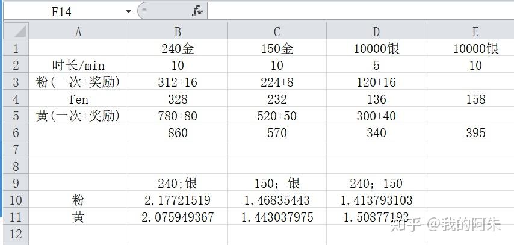Select column D header

tap(376, 31)
